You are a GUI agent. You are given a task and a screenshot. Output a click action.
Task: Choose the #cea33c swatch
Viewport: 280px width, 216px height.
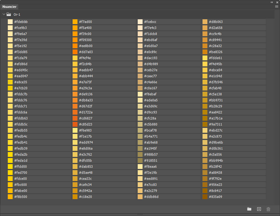pyautogui.click(x=75, y=179)
